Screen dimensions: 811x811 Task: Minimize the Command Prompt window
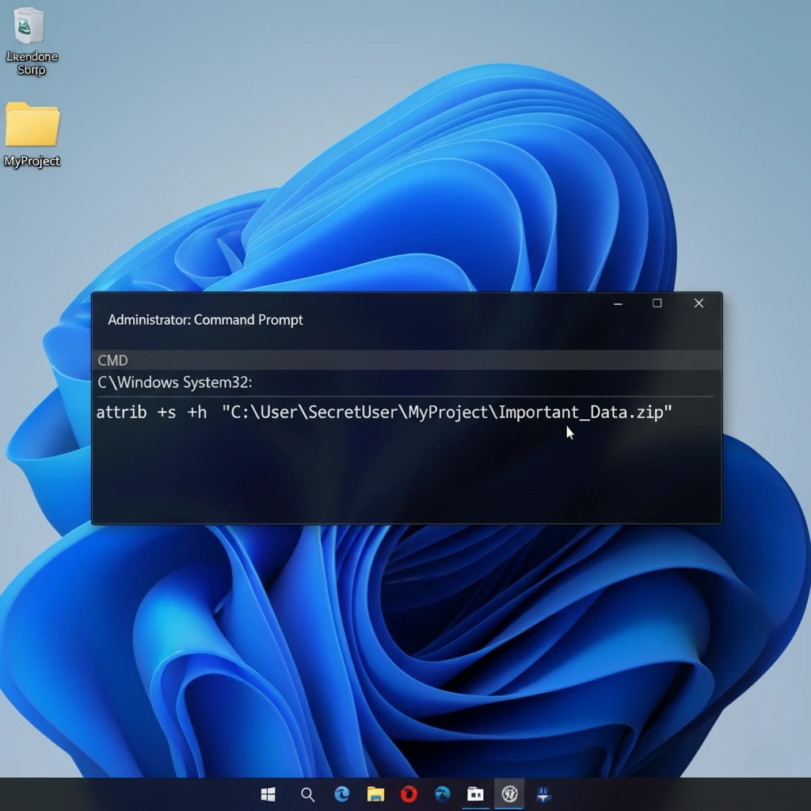point(618,303)
